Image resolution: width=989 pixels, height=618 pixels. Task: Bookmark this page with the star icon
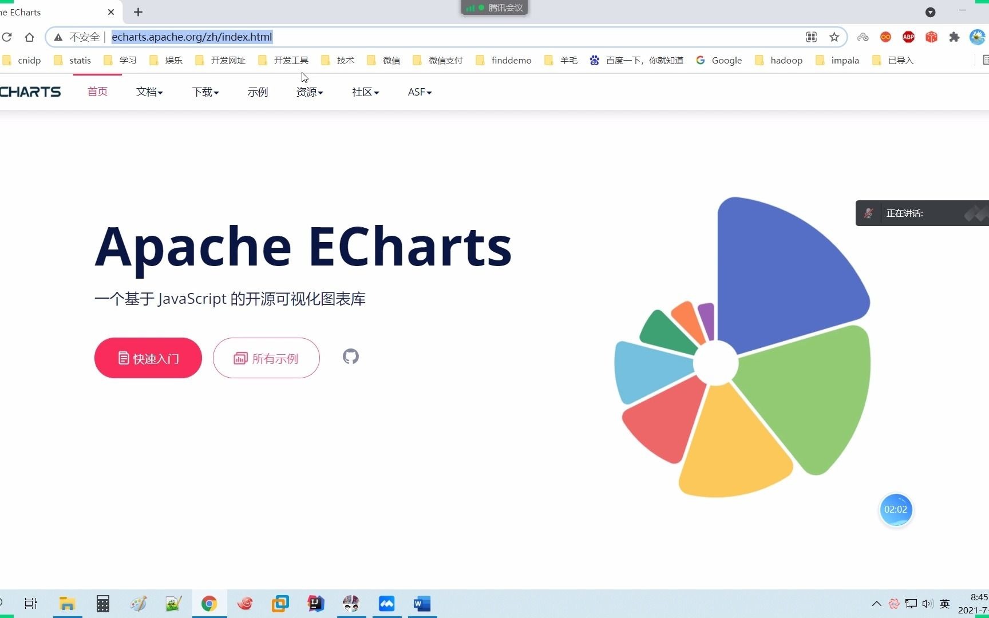834,37
